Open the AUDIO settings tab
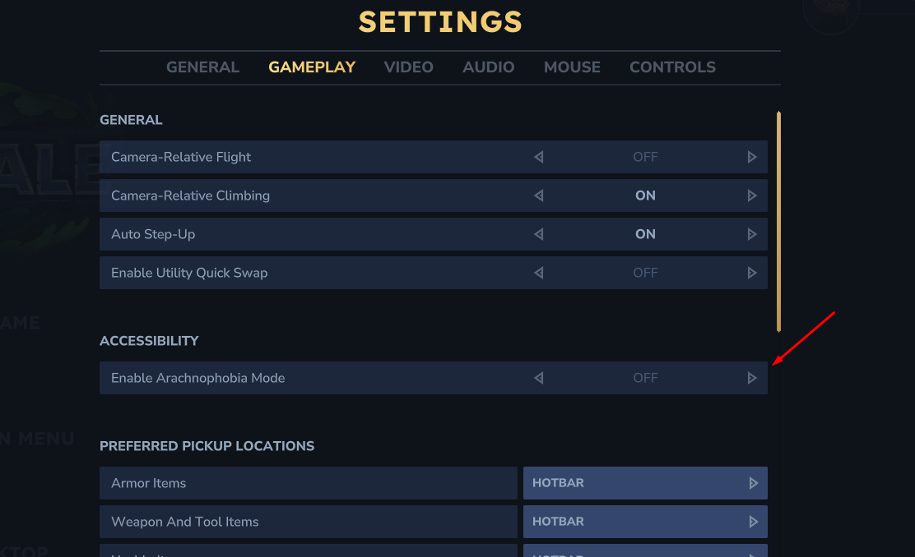Screen dimensions: 915x557 tap(488, 67)
